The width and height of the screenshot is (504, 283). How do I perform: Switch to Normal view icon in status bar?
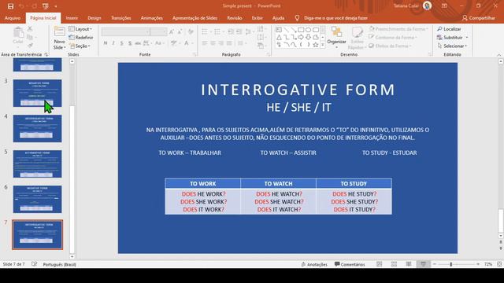(x=380, y=264)
